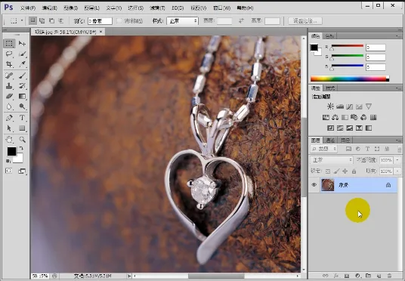Select the Pen tool
Screen dimensions: 405x281
click(x=9, y=118)
